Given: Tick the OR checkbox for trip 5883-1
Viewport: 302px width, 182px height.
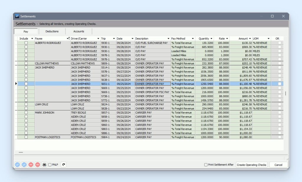Looking at the screenshot, I should click(x=280, y=129).
